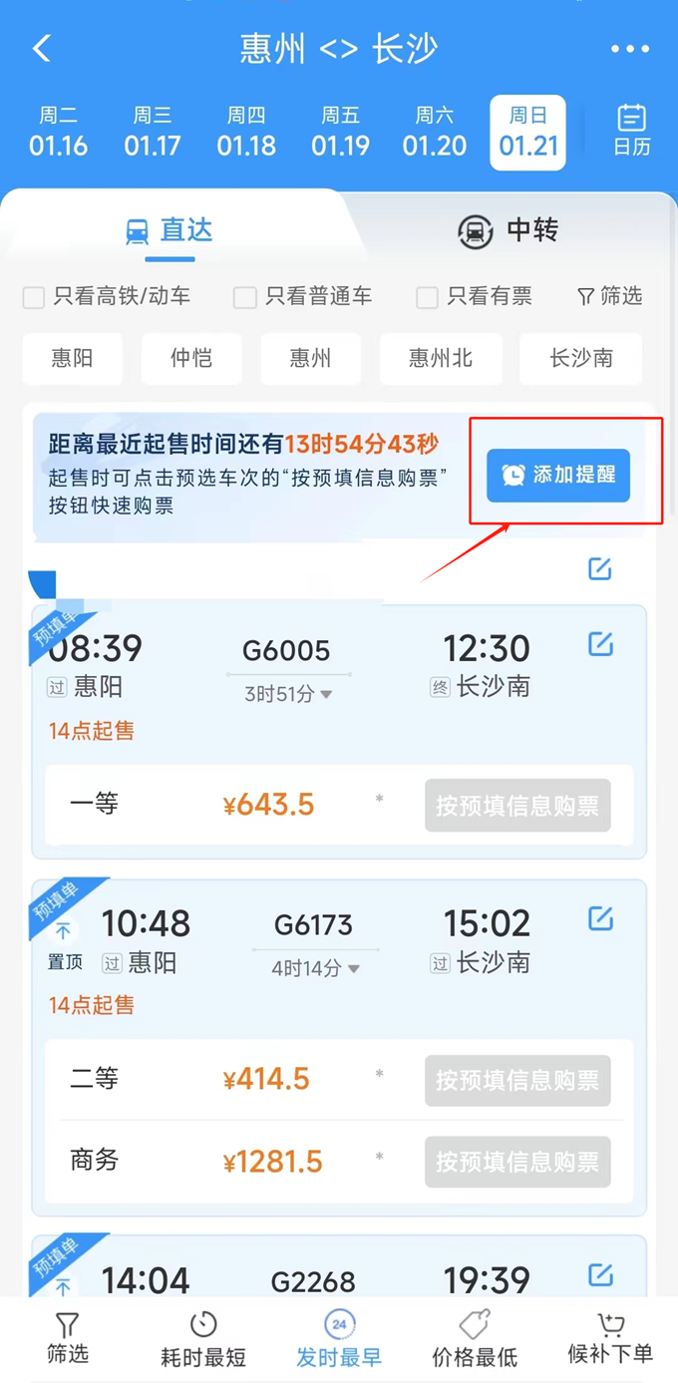
Task: Sort by 价格最低 lowest price
Action: point(475,1338)
